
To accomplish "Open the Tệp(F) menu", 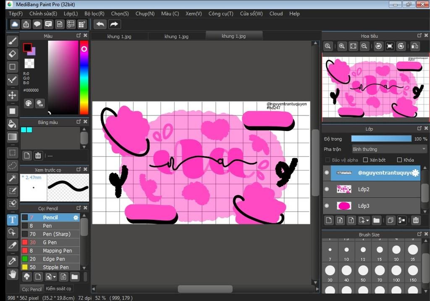I will [16, 13].
